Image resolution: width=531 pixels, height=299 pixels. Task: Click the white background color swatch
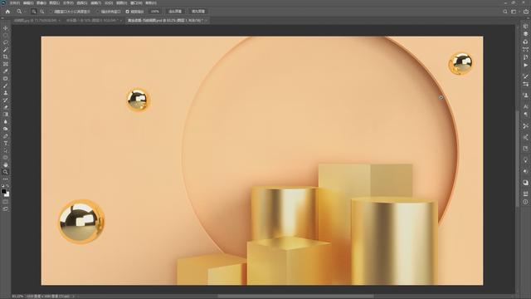(7, 194)
